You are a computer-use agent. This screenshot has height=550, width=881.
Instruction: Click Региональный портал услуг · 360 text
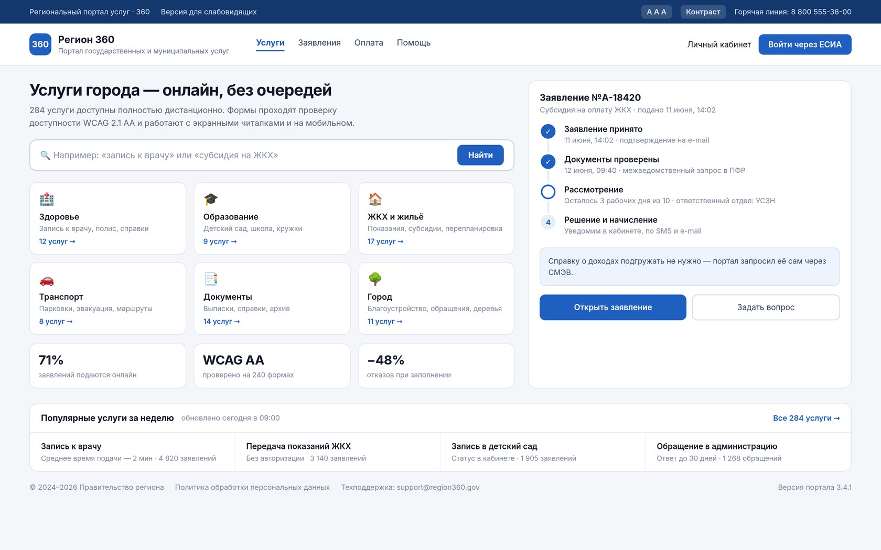pyautogui.click(x=90, y=12)
